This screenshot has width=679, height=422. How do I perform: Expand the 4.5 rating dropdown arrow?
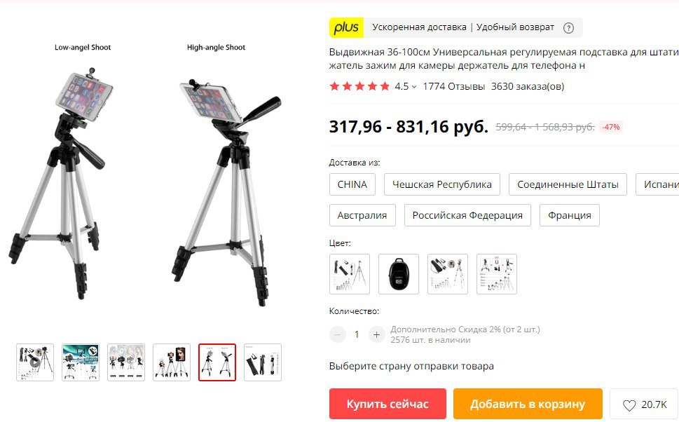pos(414,87)
